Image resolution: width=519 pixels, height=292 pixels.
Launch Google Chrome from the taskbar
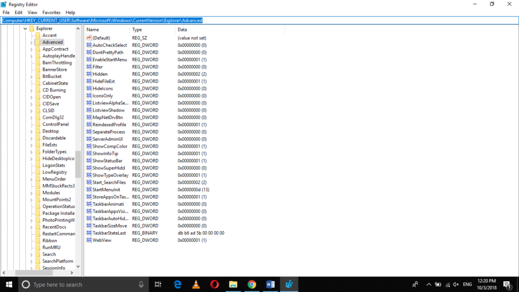[252, 284]
